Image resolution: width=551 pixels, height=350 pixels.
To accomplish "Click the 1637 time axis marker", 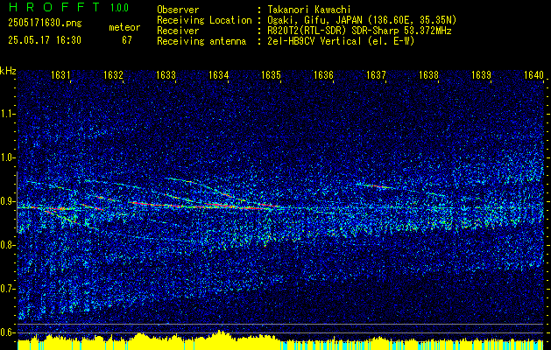I will [376, 74].
